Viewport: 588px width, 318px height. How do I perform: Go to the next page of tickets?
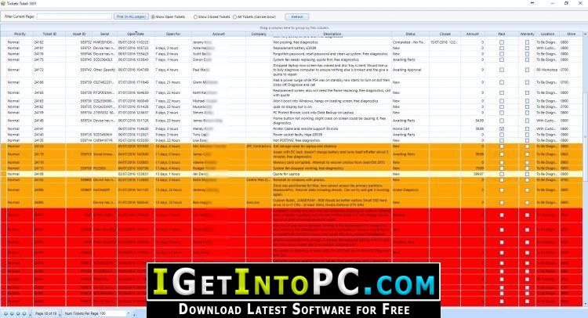[18, 313]
